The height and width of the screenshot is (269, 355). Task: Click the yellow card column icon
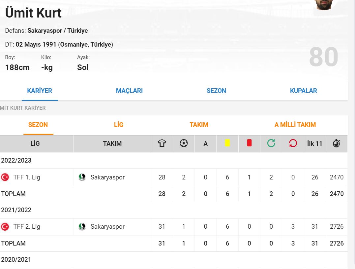[x=227, y=143]
